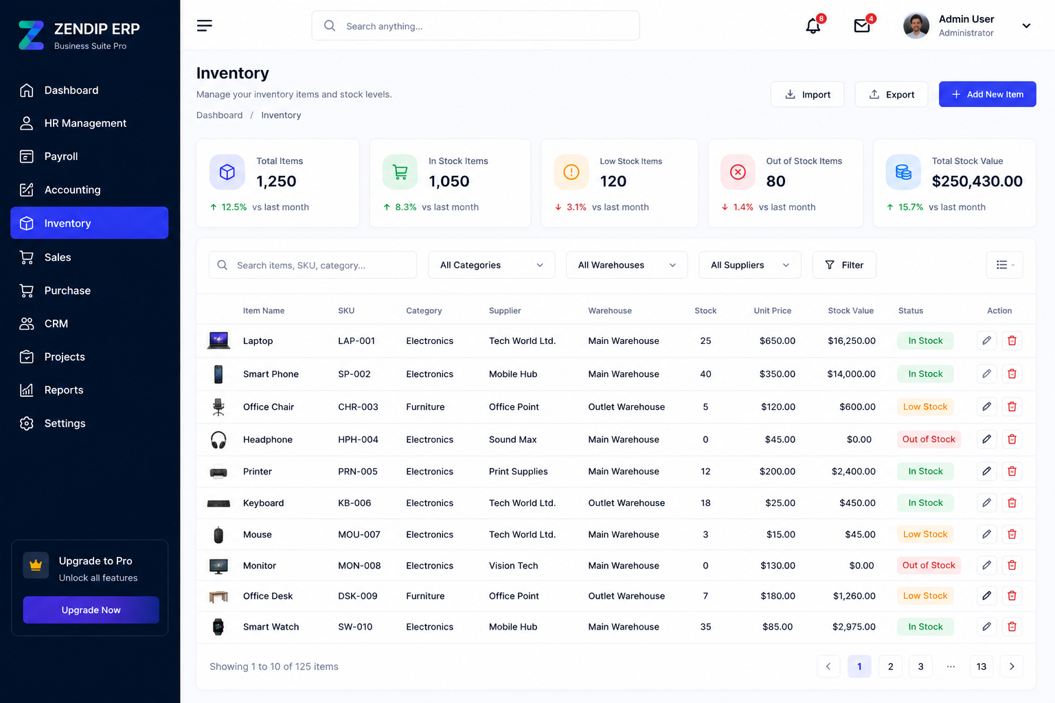Click in the Search items, SKU, category field
The width and height of the screenshot is (1055, 703).
pyautogui.click(x=313, y=265)
